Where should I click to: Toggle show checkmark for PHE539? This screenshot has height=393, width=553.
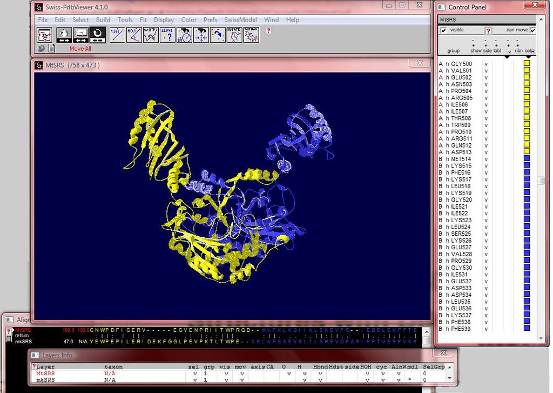click(x=486, y=329)
